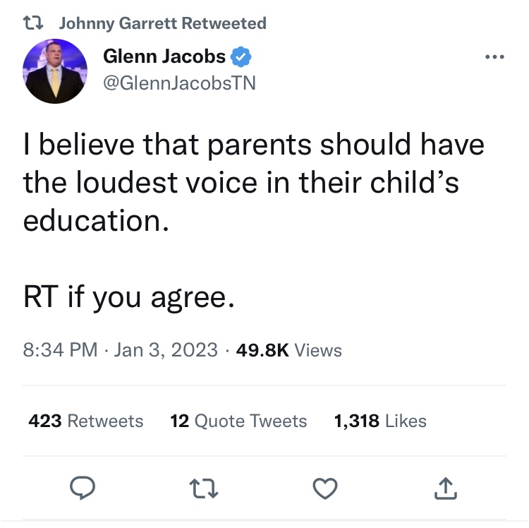The height and width of the screenshot is (528, 529).
Task: Tap the share upload arrow icon
Action: 447,488
